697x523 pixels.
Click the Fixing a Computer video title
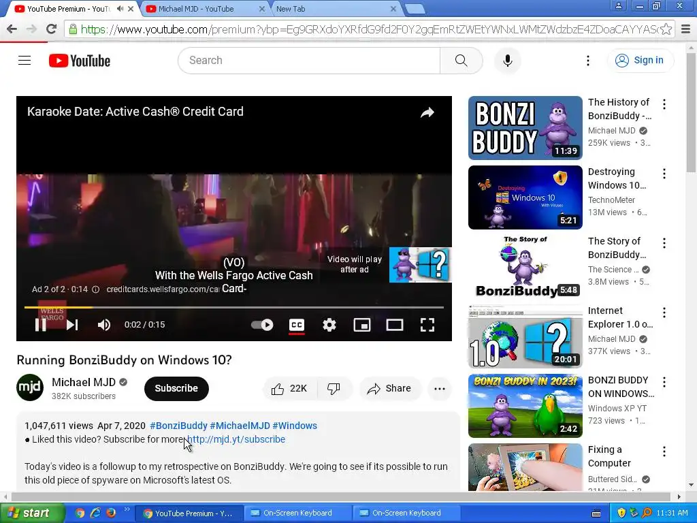pos(609,456)
